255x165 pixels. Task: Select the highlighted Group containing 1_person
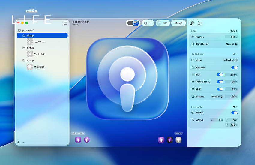pyautogui.click(x=42, y=35)
